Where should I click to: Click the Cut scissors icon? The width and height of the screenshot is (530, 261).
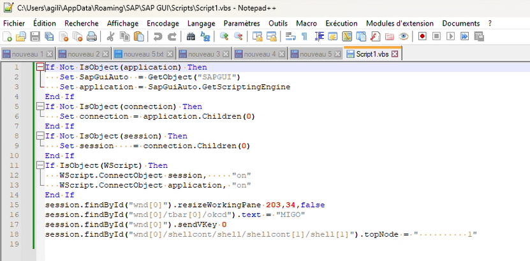click(110, 36)
